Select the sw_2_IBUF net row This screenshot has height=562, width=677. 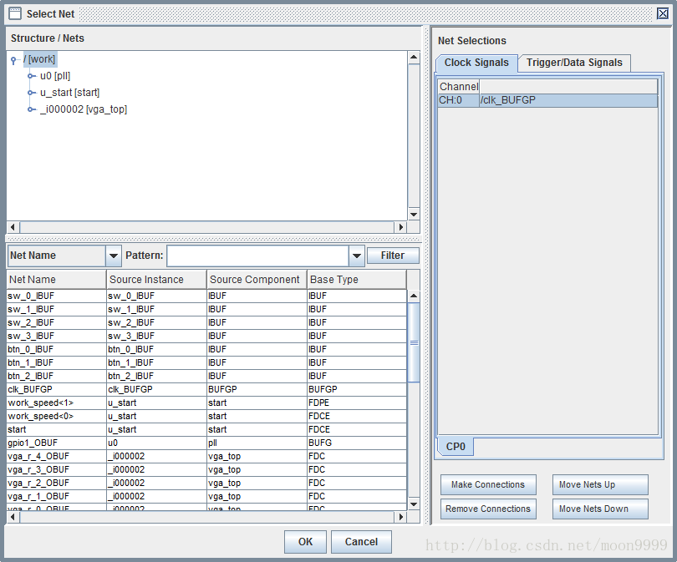(x=206, y=322)
